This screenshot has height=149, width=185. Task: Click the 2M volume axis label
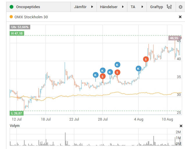click(x=178, y=132)
